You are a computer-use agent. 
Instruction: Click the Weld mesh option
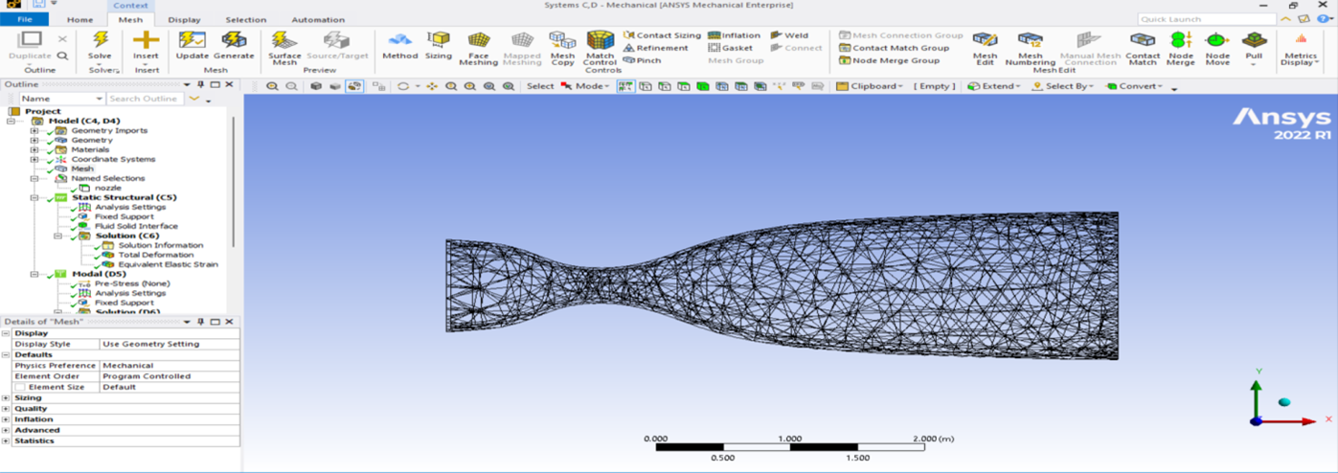(x=789, y=35)
